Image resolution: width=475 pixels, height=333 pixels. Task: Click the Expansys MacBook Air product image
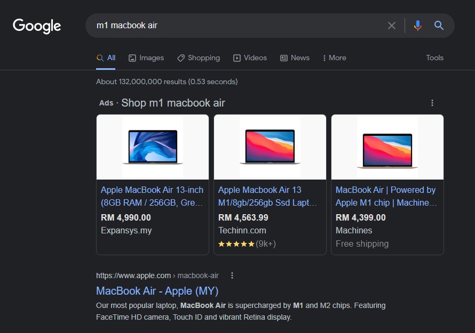point(153,147)
